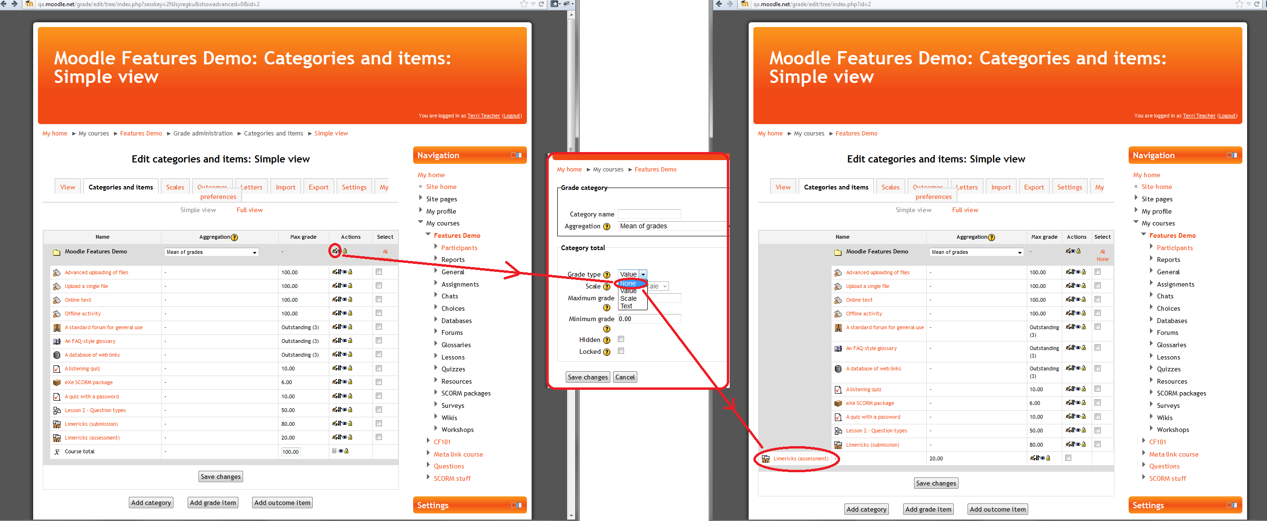Enable Locked checkbox in Category total form
The image size is (1267, 521).
[621, 351]
